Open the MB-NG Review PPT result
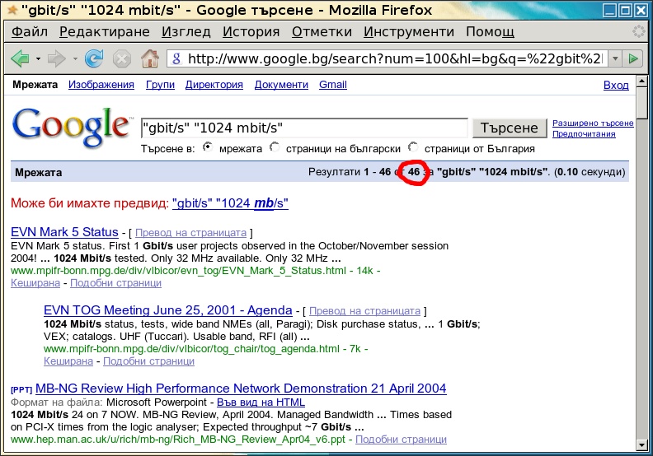The image size is (653, 456). (241, 389)
